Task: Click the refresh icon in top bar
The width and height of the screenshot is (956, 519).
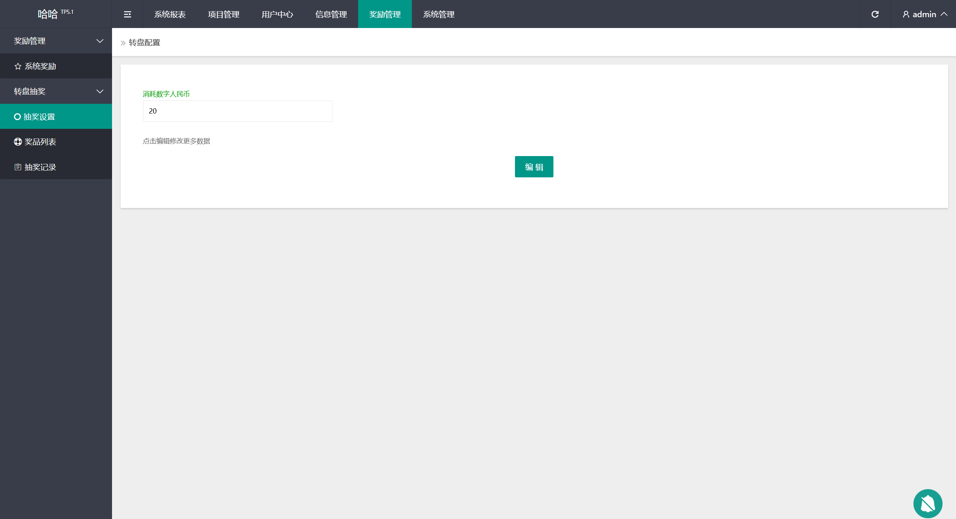Action: (875, 14)
